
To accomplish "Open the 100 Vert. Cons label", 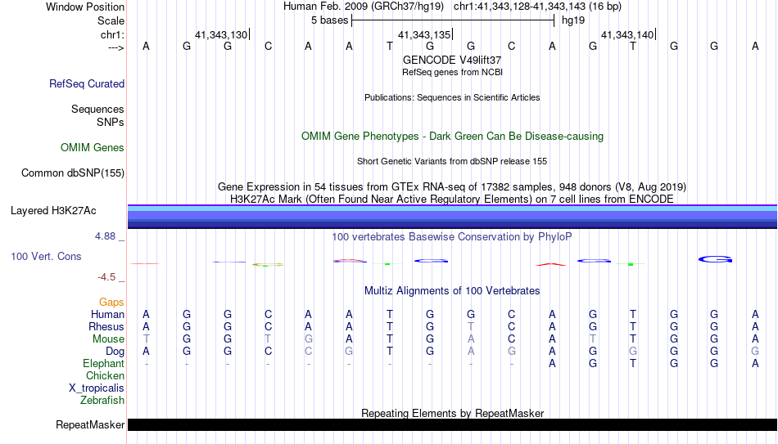I will tap(46, 256).
